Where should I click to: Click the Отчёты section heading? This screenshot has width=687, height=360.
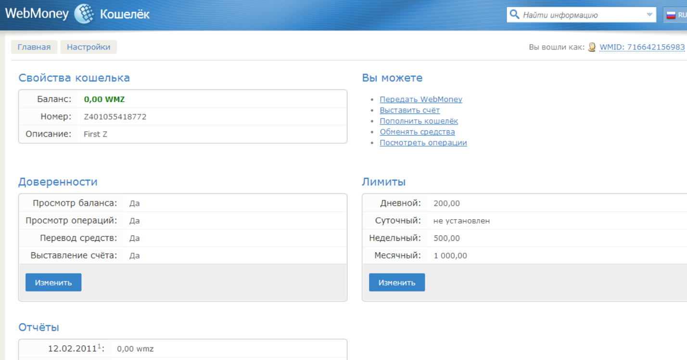pos(38,327)
